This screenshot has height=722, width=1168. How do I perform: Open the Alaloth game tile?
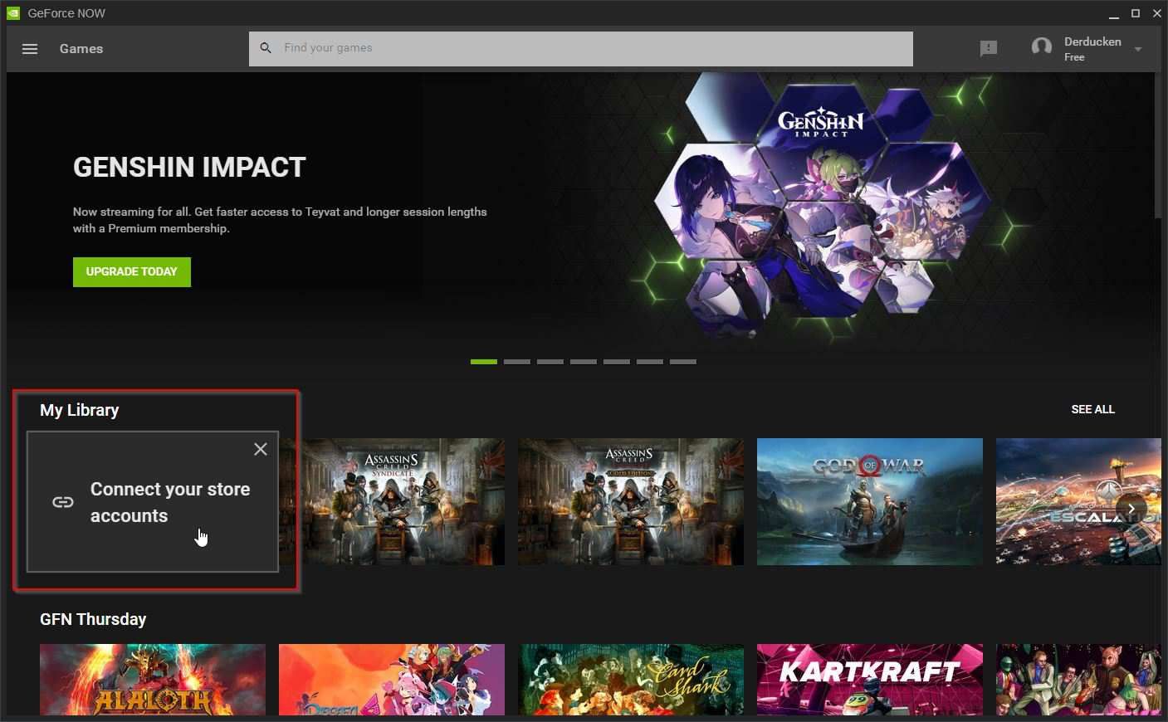tap(153, 680)
